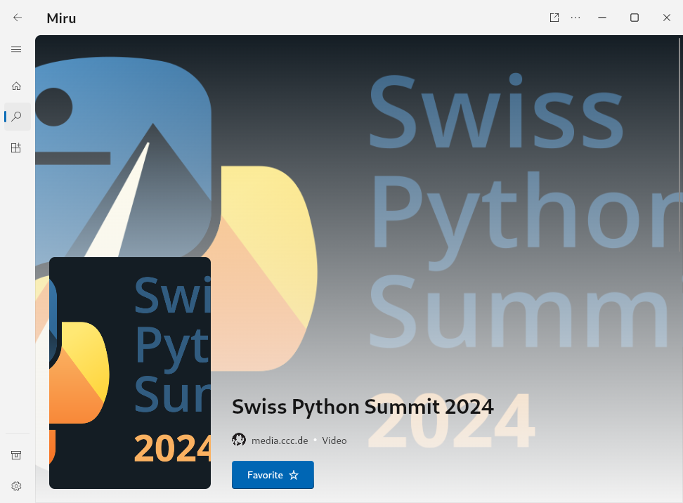
Task: Click the media.ccc.de source avatar icon
Action: pyautogui.click(x=239, y=440)
